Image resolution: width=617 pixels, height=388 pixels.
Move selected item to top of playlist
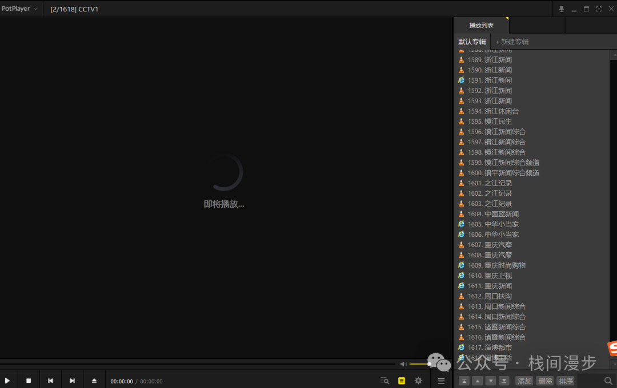(x=464, y=381)
